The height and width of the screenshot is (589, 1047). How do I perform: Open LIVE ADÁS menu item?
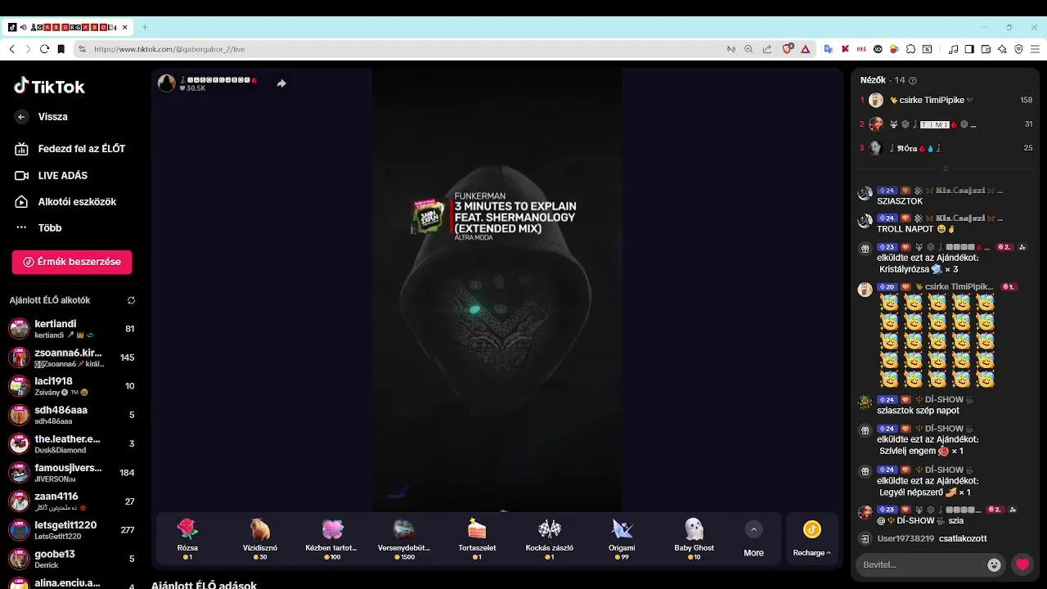tap(52, 175)
